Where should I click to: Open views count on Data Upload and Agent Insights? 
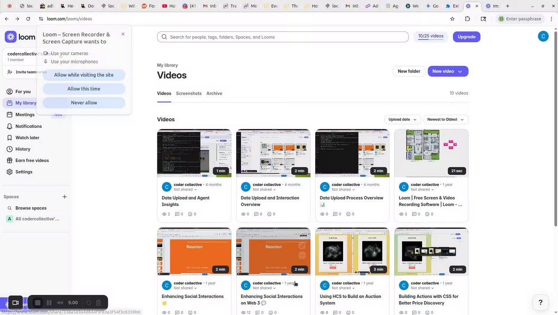166,214
